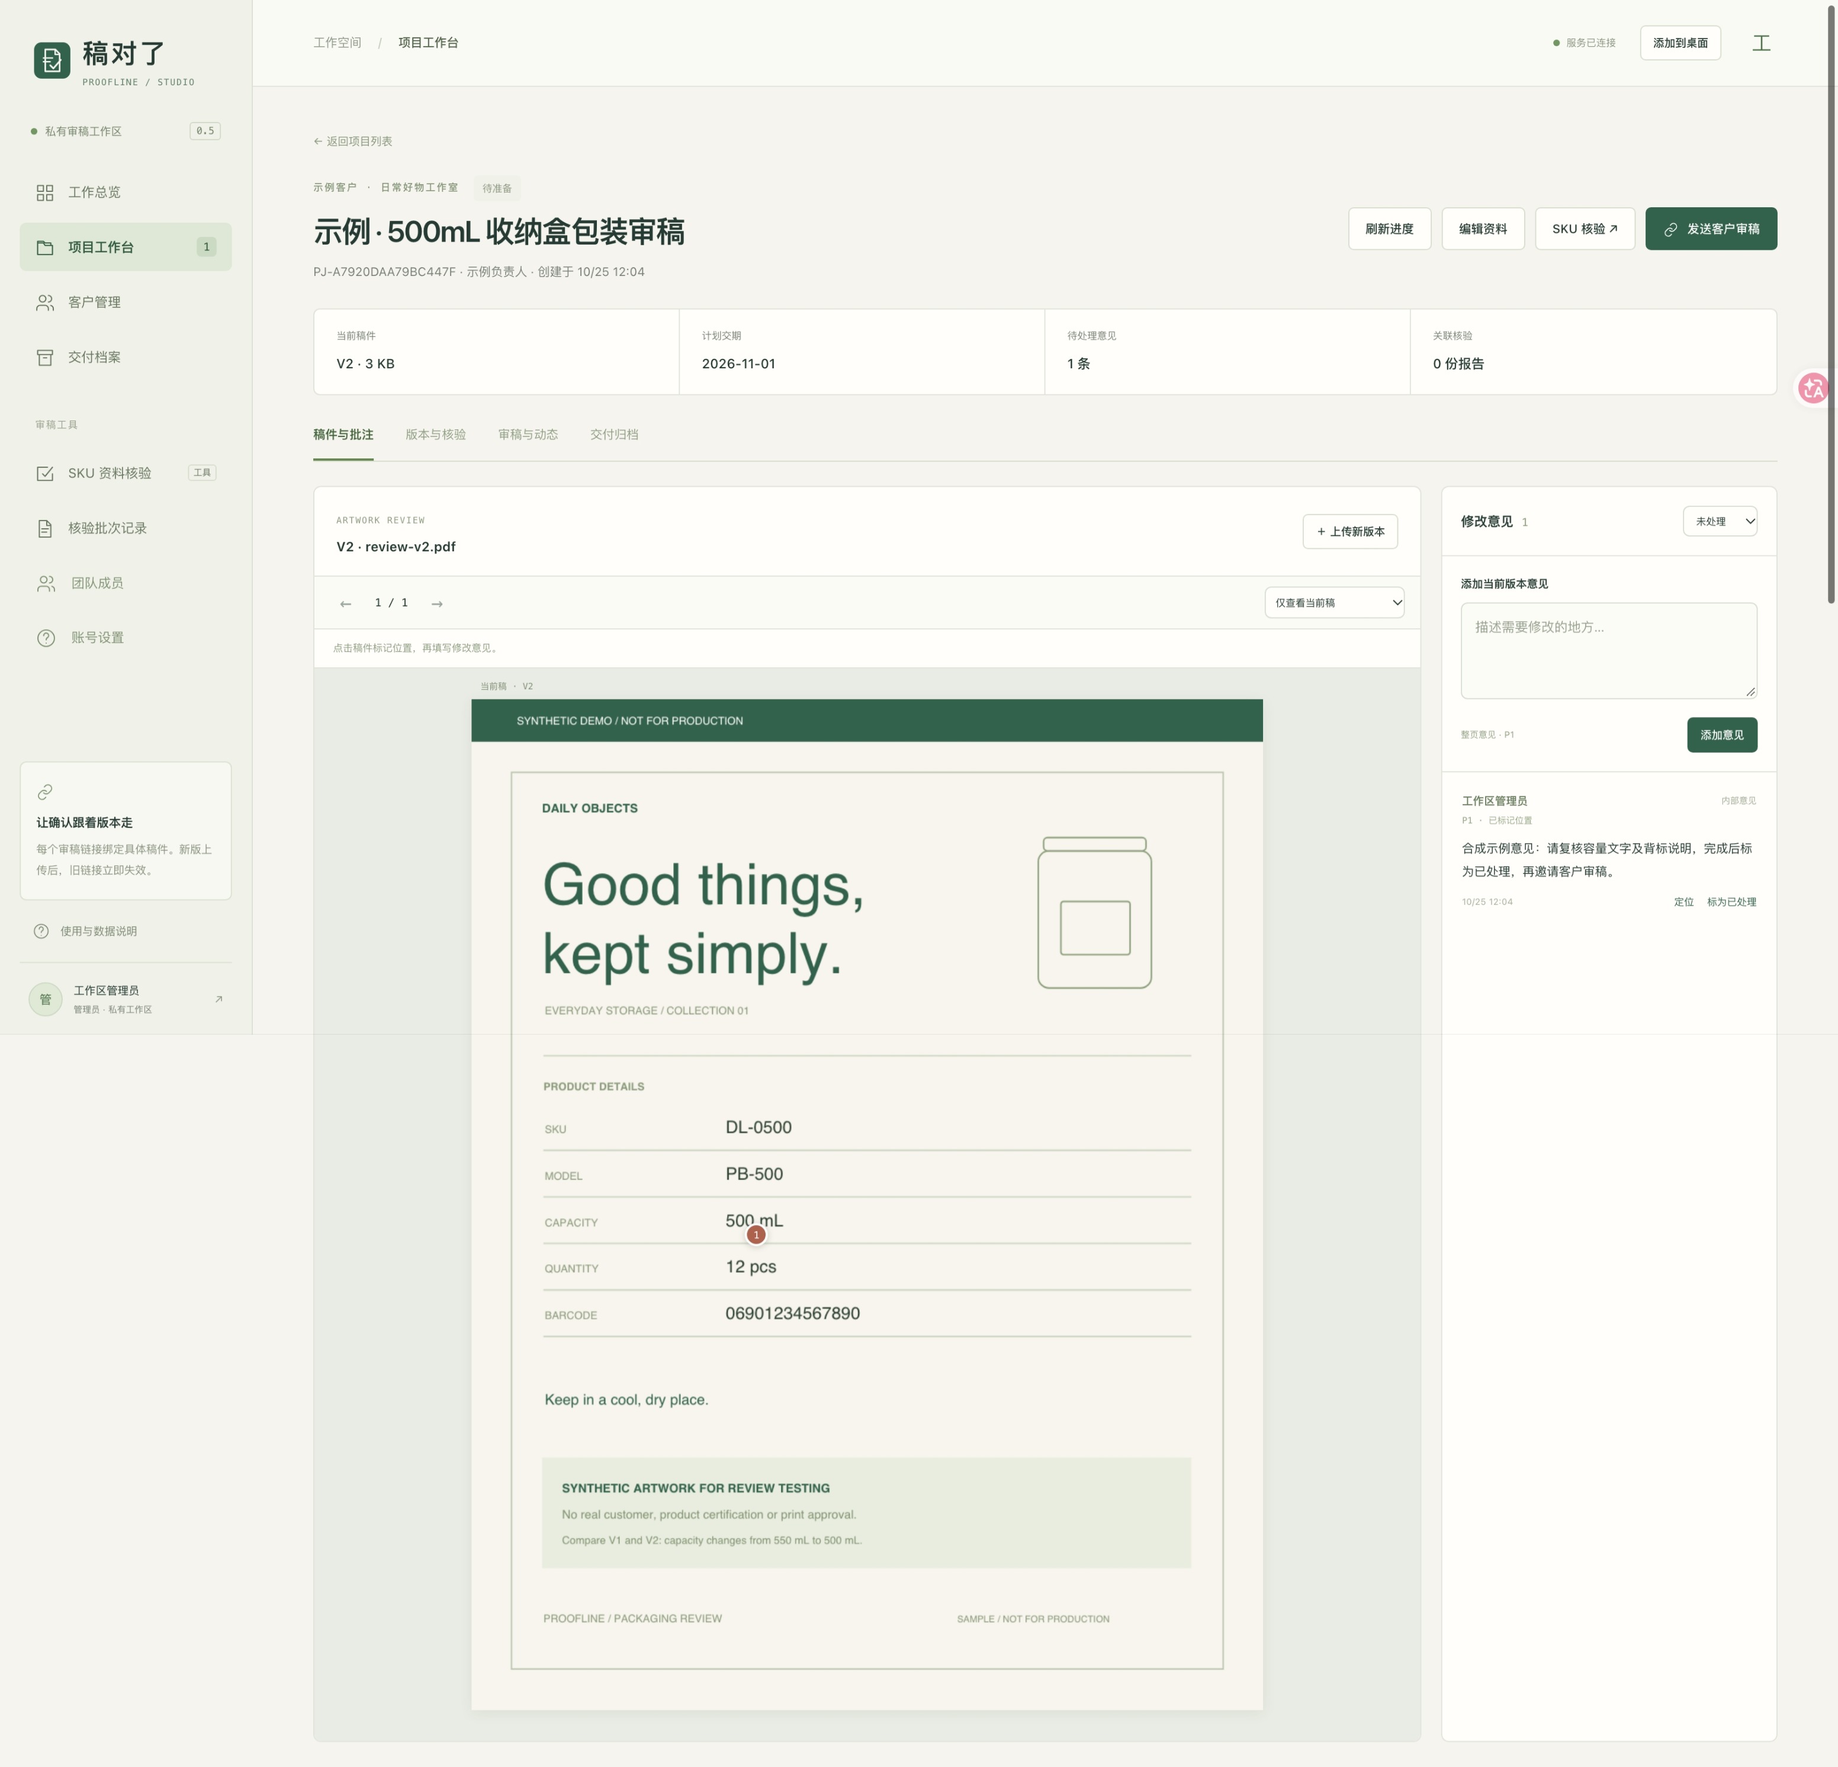The image size is (1838, 1767).
Task: Click the 客户管理 people icon
Action: pos(45,302)
